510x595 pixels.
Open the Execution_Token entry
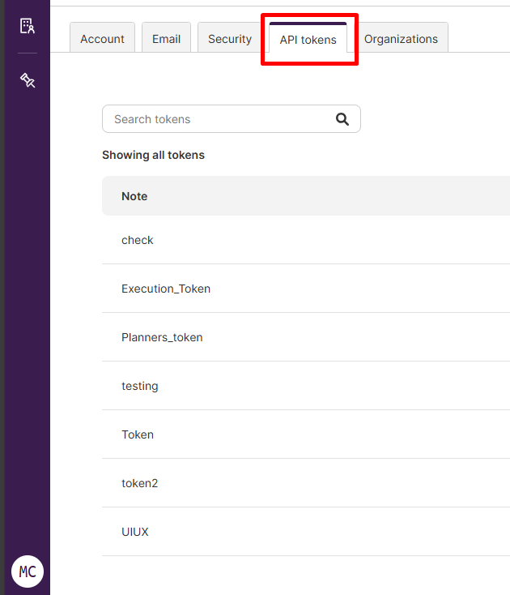pyautogui.click(x=166, y=289)
